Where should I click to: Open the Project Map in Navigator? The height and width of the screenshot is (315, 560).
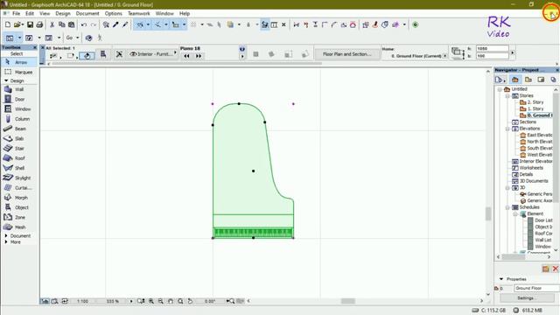515,80
